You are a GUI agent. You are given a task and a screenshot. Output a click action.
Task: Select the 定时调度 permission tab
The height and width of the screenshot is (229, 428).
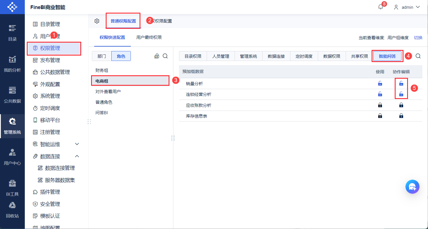coord(304,56)
